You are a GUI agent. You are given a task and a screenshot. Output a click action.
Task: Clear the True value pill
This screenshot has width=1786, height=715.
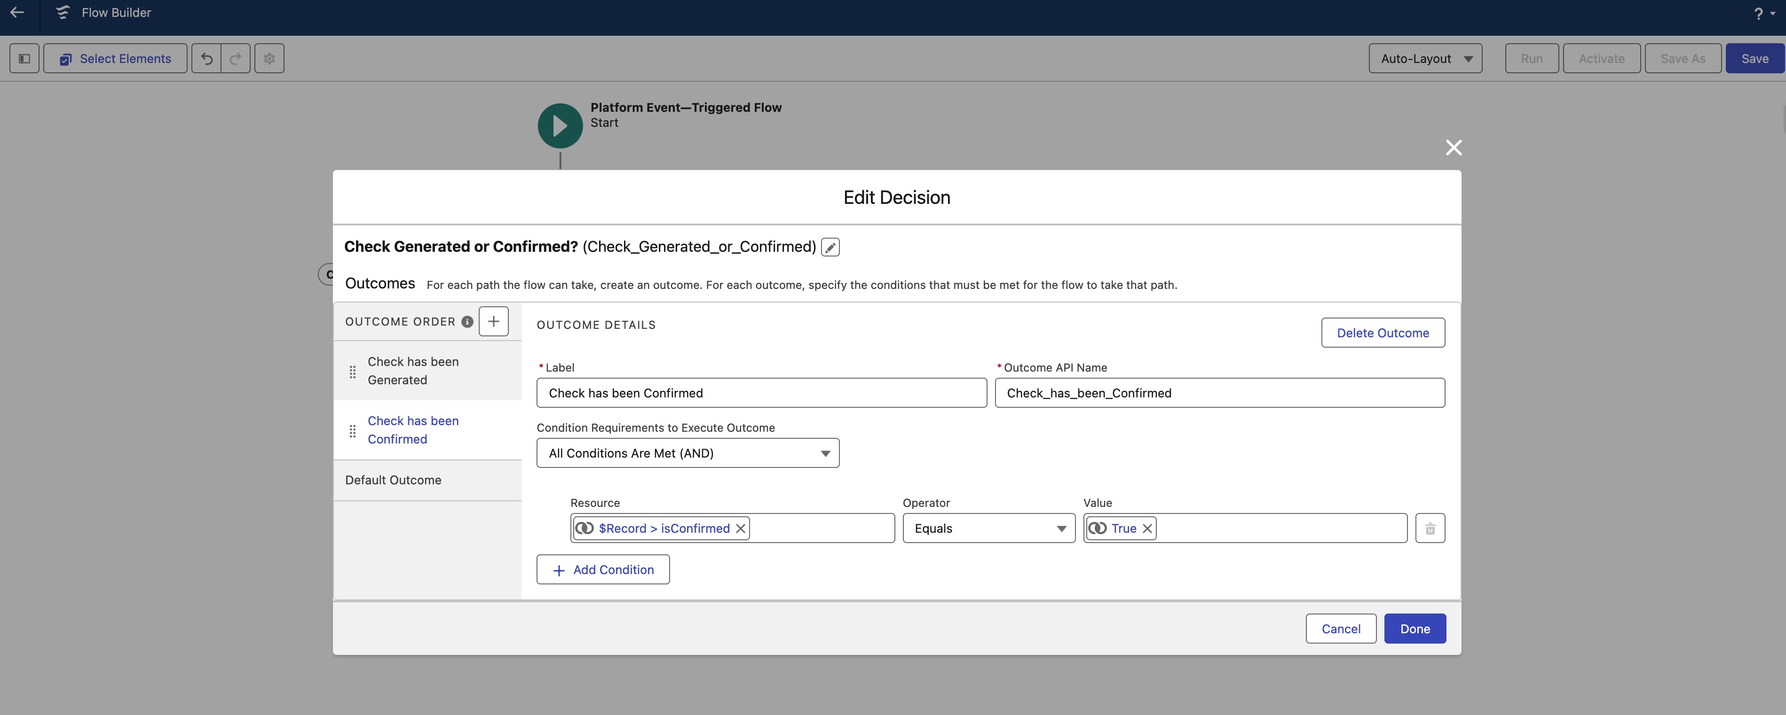coord(1147,528)
